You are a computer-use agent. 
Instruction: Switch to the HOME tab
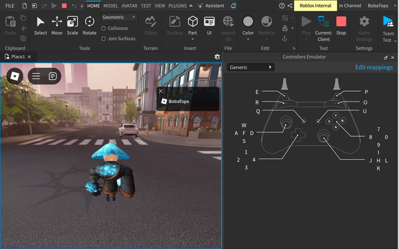tap(94, 6)
